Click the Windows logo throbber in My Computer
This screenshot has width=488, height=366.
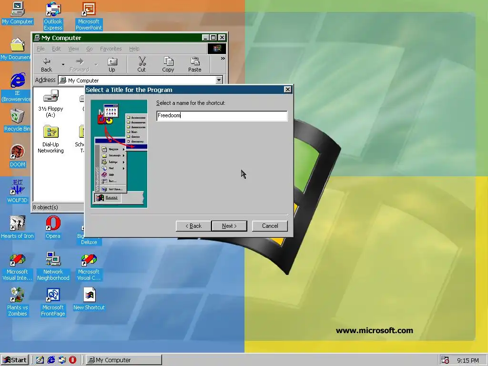(x=217, y=49)
